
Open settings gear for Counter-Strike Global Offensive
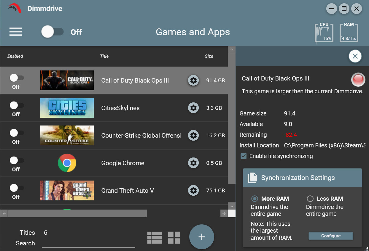click(x=193, y=135)
